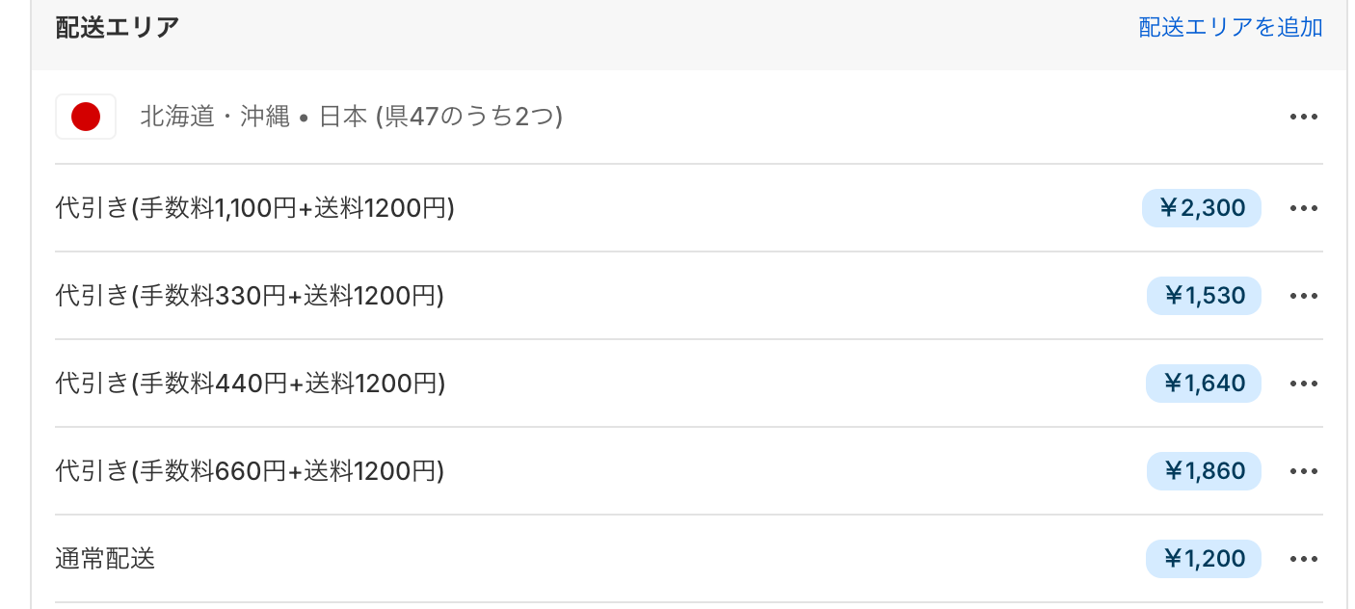Image resolution: width=1355 pixels, height=609 pixels.
Task: Select the 通常配送 rate name
Action: tap(105, 559)
